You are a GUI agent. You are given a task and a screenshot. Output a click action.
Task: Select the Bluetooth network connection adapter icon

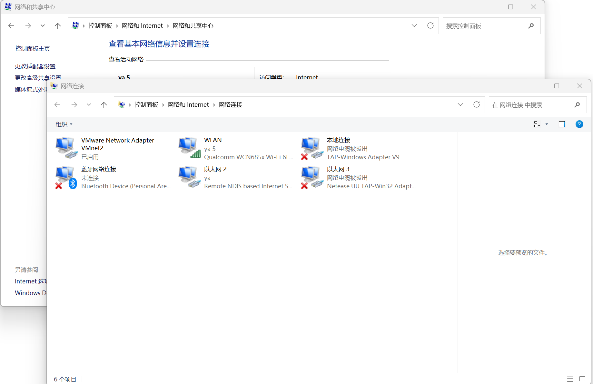66,177
